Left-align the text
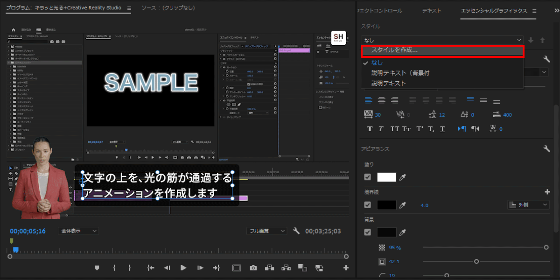 tap(369, 100)
